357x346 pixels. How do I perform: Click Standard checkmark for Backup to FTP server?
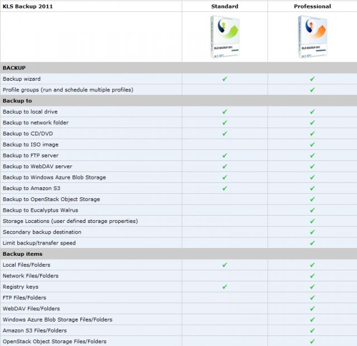pos(225,155)
